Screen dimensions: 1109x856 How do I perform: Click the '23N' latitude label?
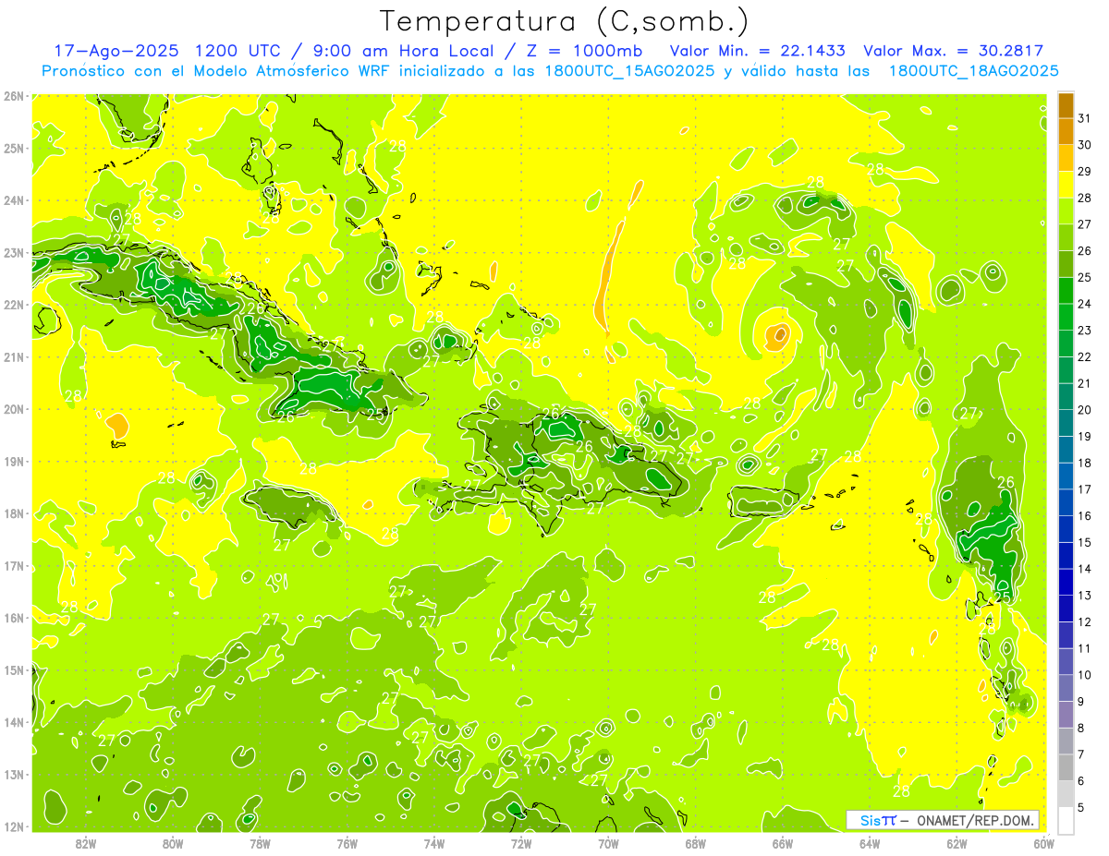point(13,252)
